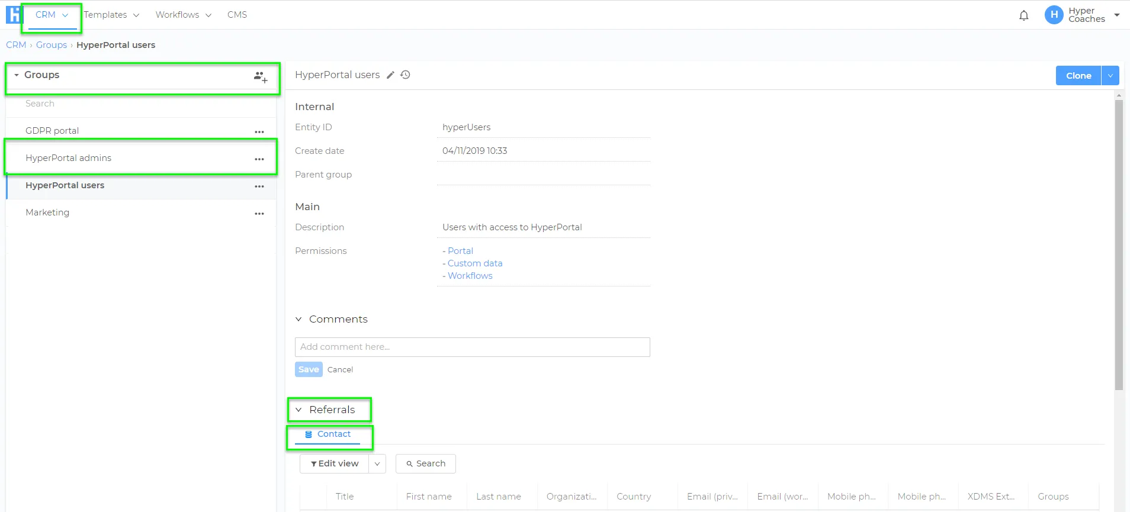Click the Search button in Referrals
The width and height of the screenshot is (1130, 512).
click(426, 464)
